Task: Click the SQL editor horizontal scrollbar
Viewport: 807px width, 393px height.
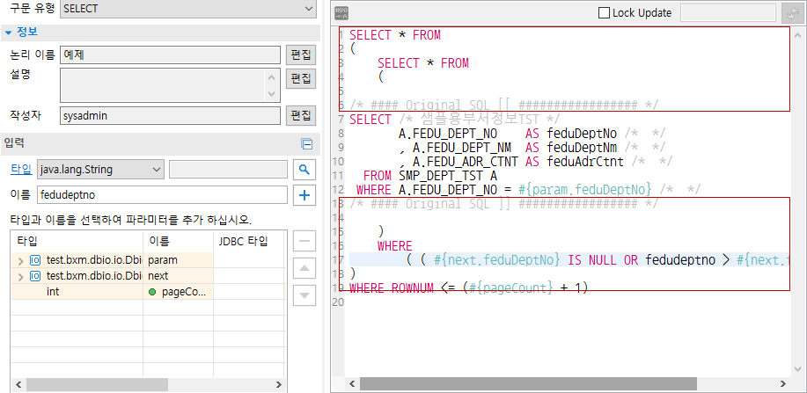Action: 528,383
